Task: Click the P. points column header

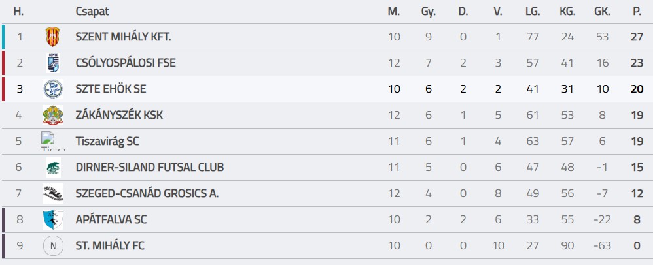Action: click(x=637, y=12)
